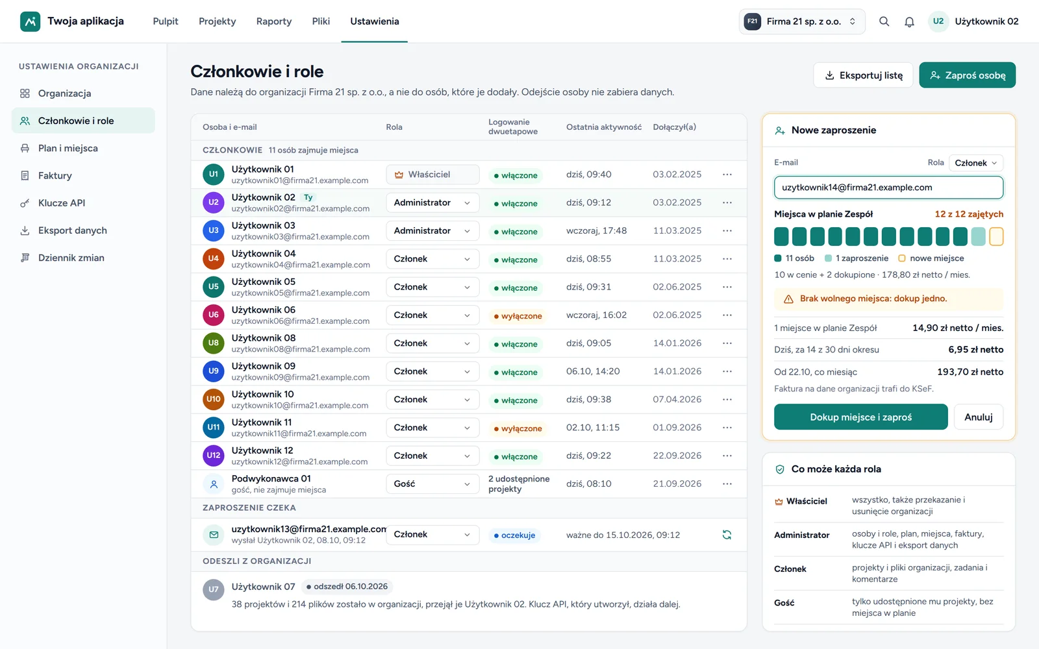This screenshot has width=1039, height=649.
Task: Open the search icon in top bar
Action: 884,21
